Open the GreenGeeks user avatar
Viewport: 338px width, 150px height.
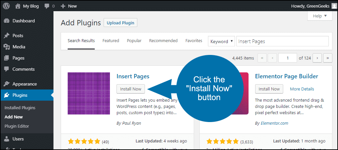[334, 6]
